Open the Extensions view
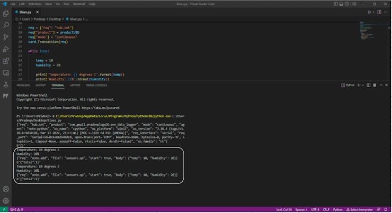392x213 pixels. (x=6, y=61)
